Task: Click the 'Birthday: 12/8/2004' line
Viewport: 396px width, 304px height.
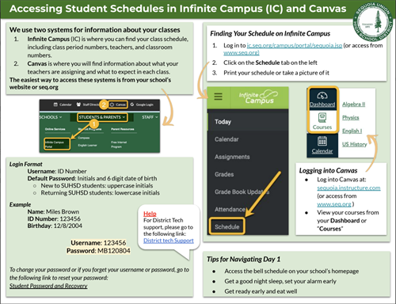Action: 55,226
